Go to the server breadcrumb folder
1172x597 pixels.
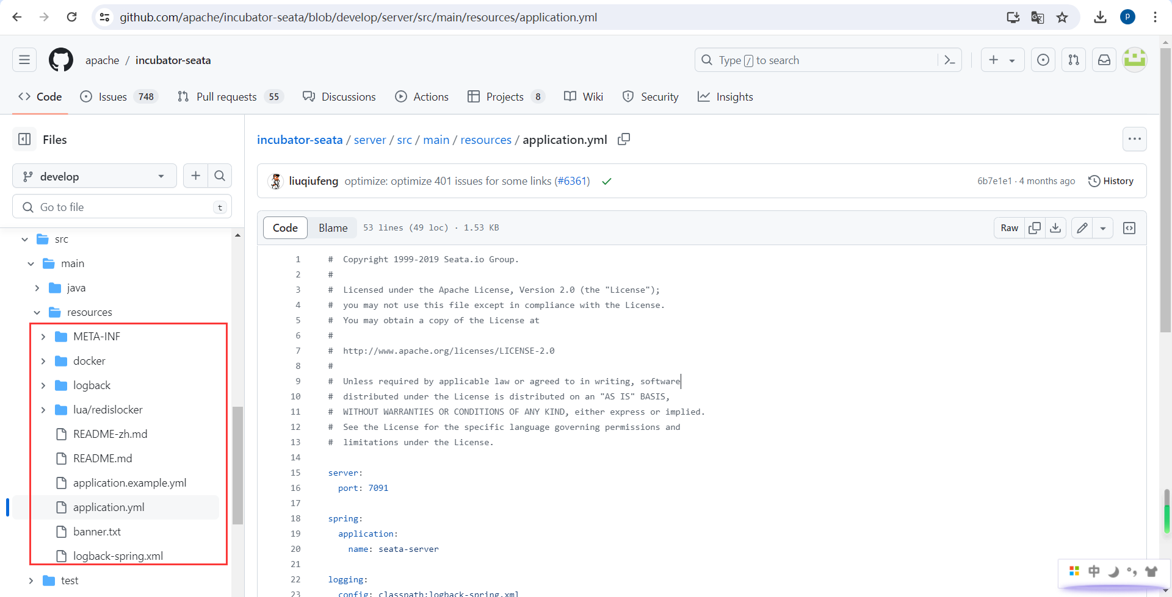[370, 140]
